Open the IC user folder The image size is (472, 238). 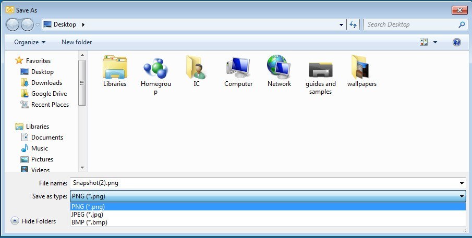tap(196, 68)
